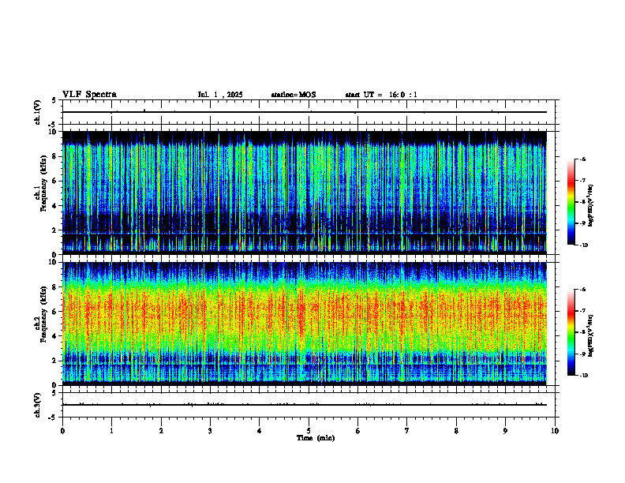Viewport: 625px width, 483px height.
Task: Click the "VLF Spectra" title text
Action: coord(89,95)
